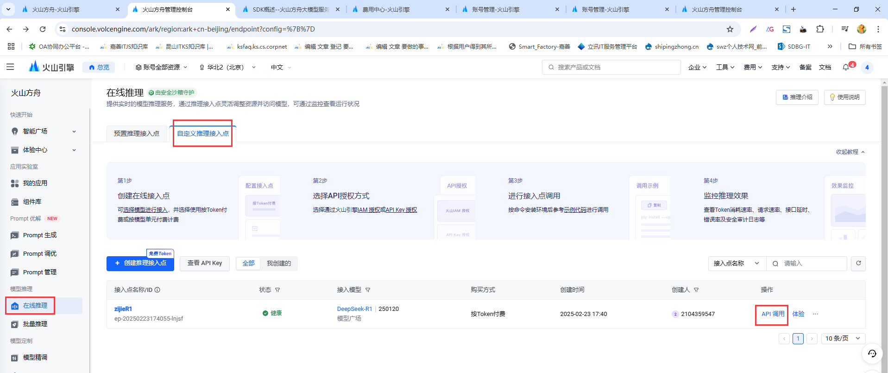Screen dimensions: 888x373
Task: Expand the 企业 top menu
Action: pos(697,67)
